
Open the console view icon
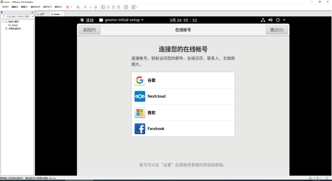click(126, 7)
